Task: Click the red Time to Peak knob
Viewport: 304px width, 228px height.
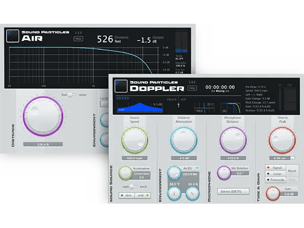Action: 282,140
